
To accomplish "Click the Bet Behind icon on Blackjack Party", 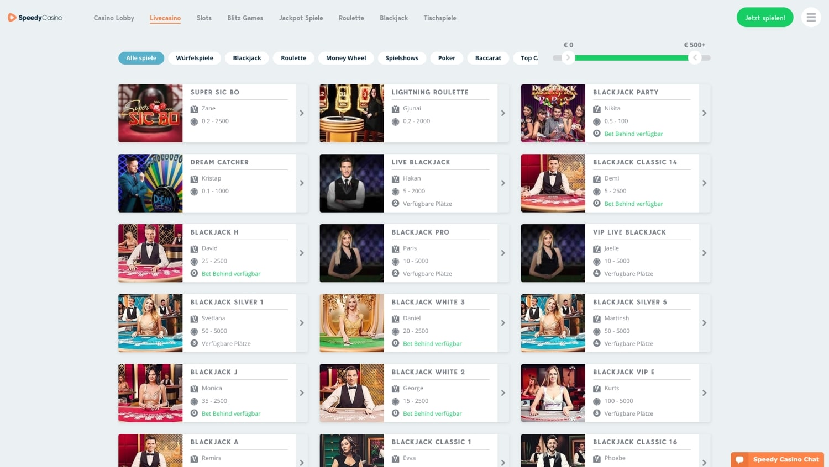I will 596,134.
